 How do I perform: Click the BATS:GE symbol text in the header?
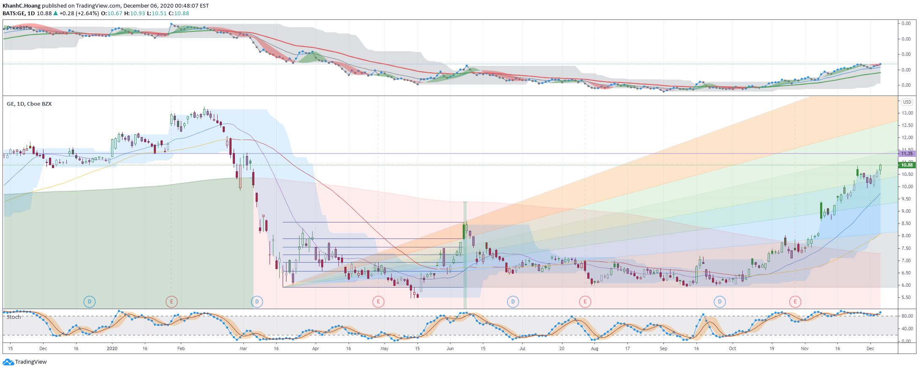click(14, 14)
